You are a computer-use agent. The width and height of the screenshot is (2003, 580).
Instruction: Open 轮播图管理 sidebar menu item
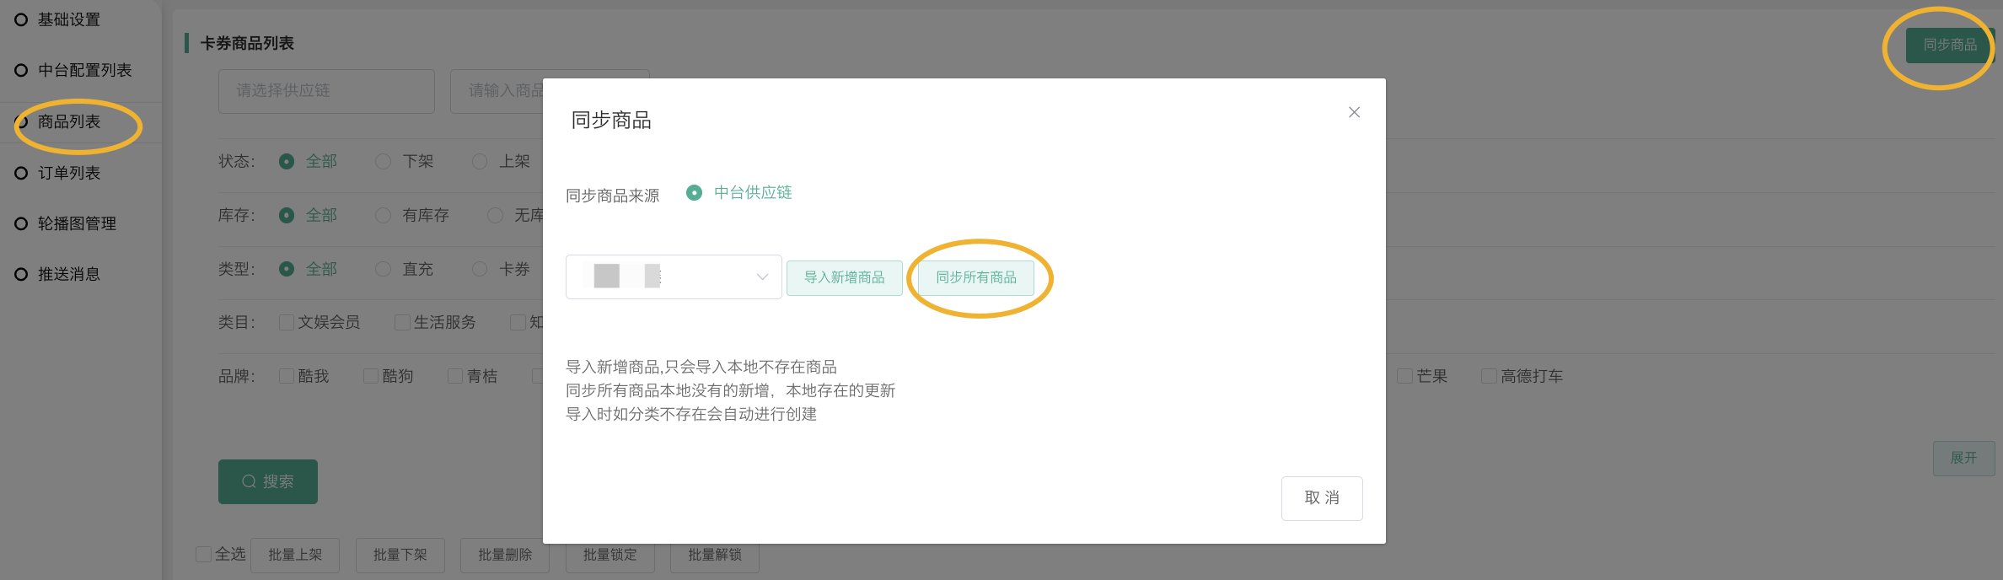[77, 223]
